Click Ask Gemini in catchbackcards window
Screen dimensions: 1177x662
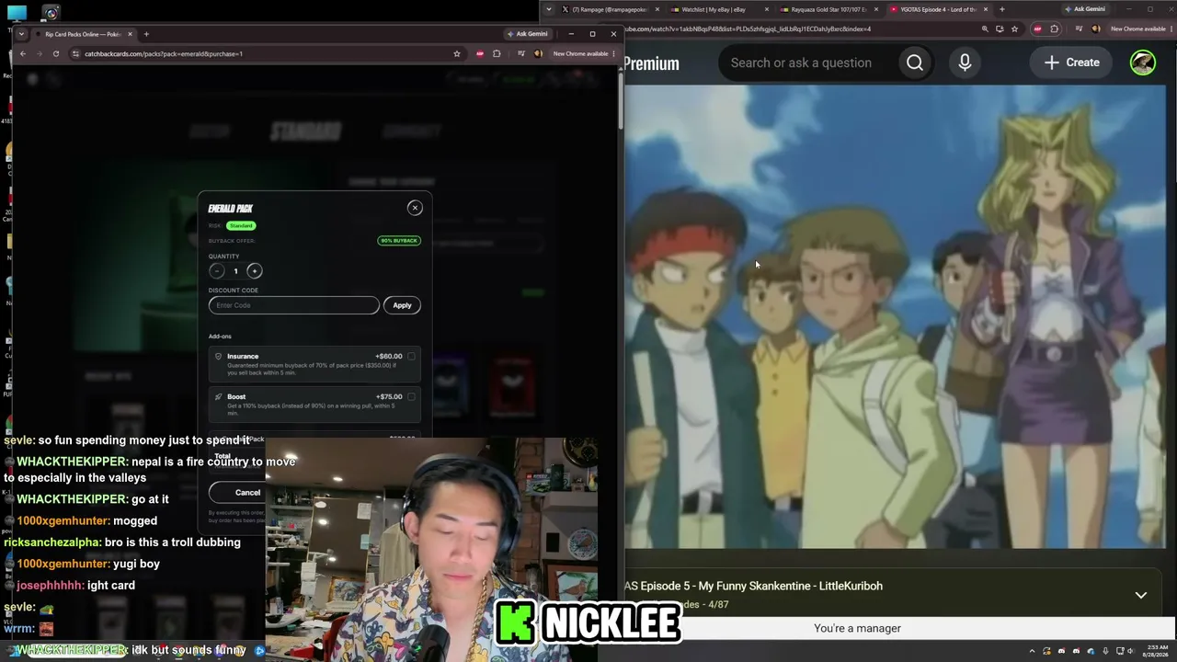click(x=527, y=34)
